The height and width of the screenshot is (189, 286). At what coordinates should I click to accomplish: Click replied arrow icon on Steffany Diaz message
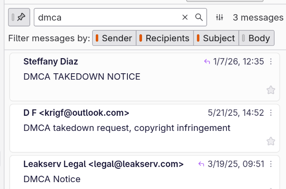pyautogui.click(x=207, y=62)
